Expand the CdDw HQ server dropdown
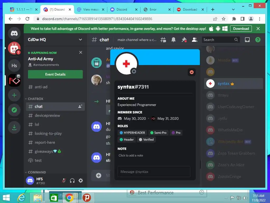 click(x=80, y=40)
